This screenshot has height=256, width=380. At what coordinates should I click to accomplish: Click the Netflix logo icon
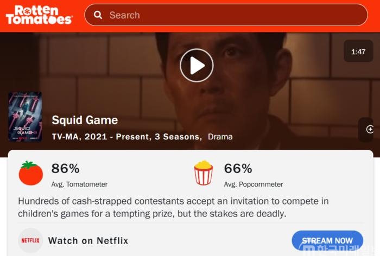click(30, 240)
